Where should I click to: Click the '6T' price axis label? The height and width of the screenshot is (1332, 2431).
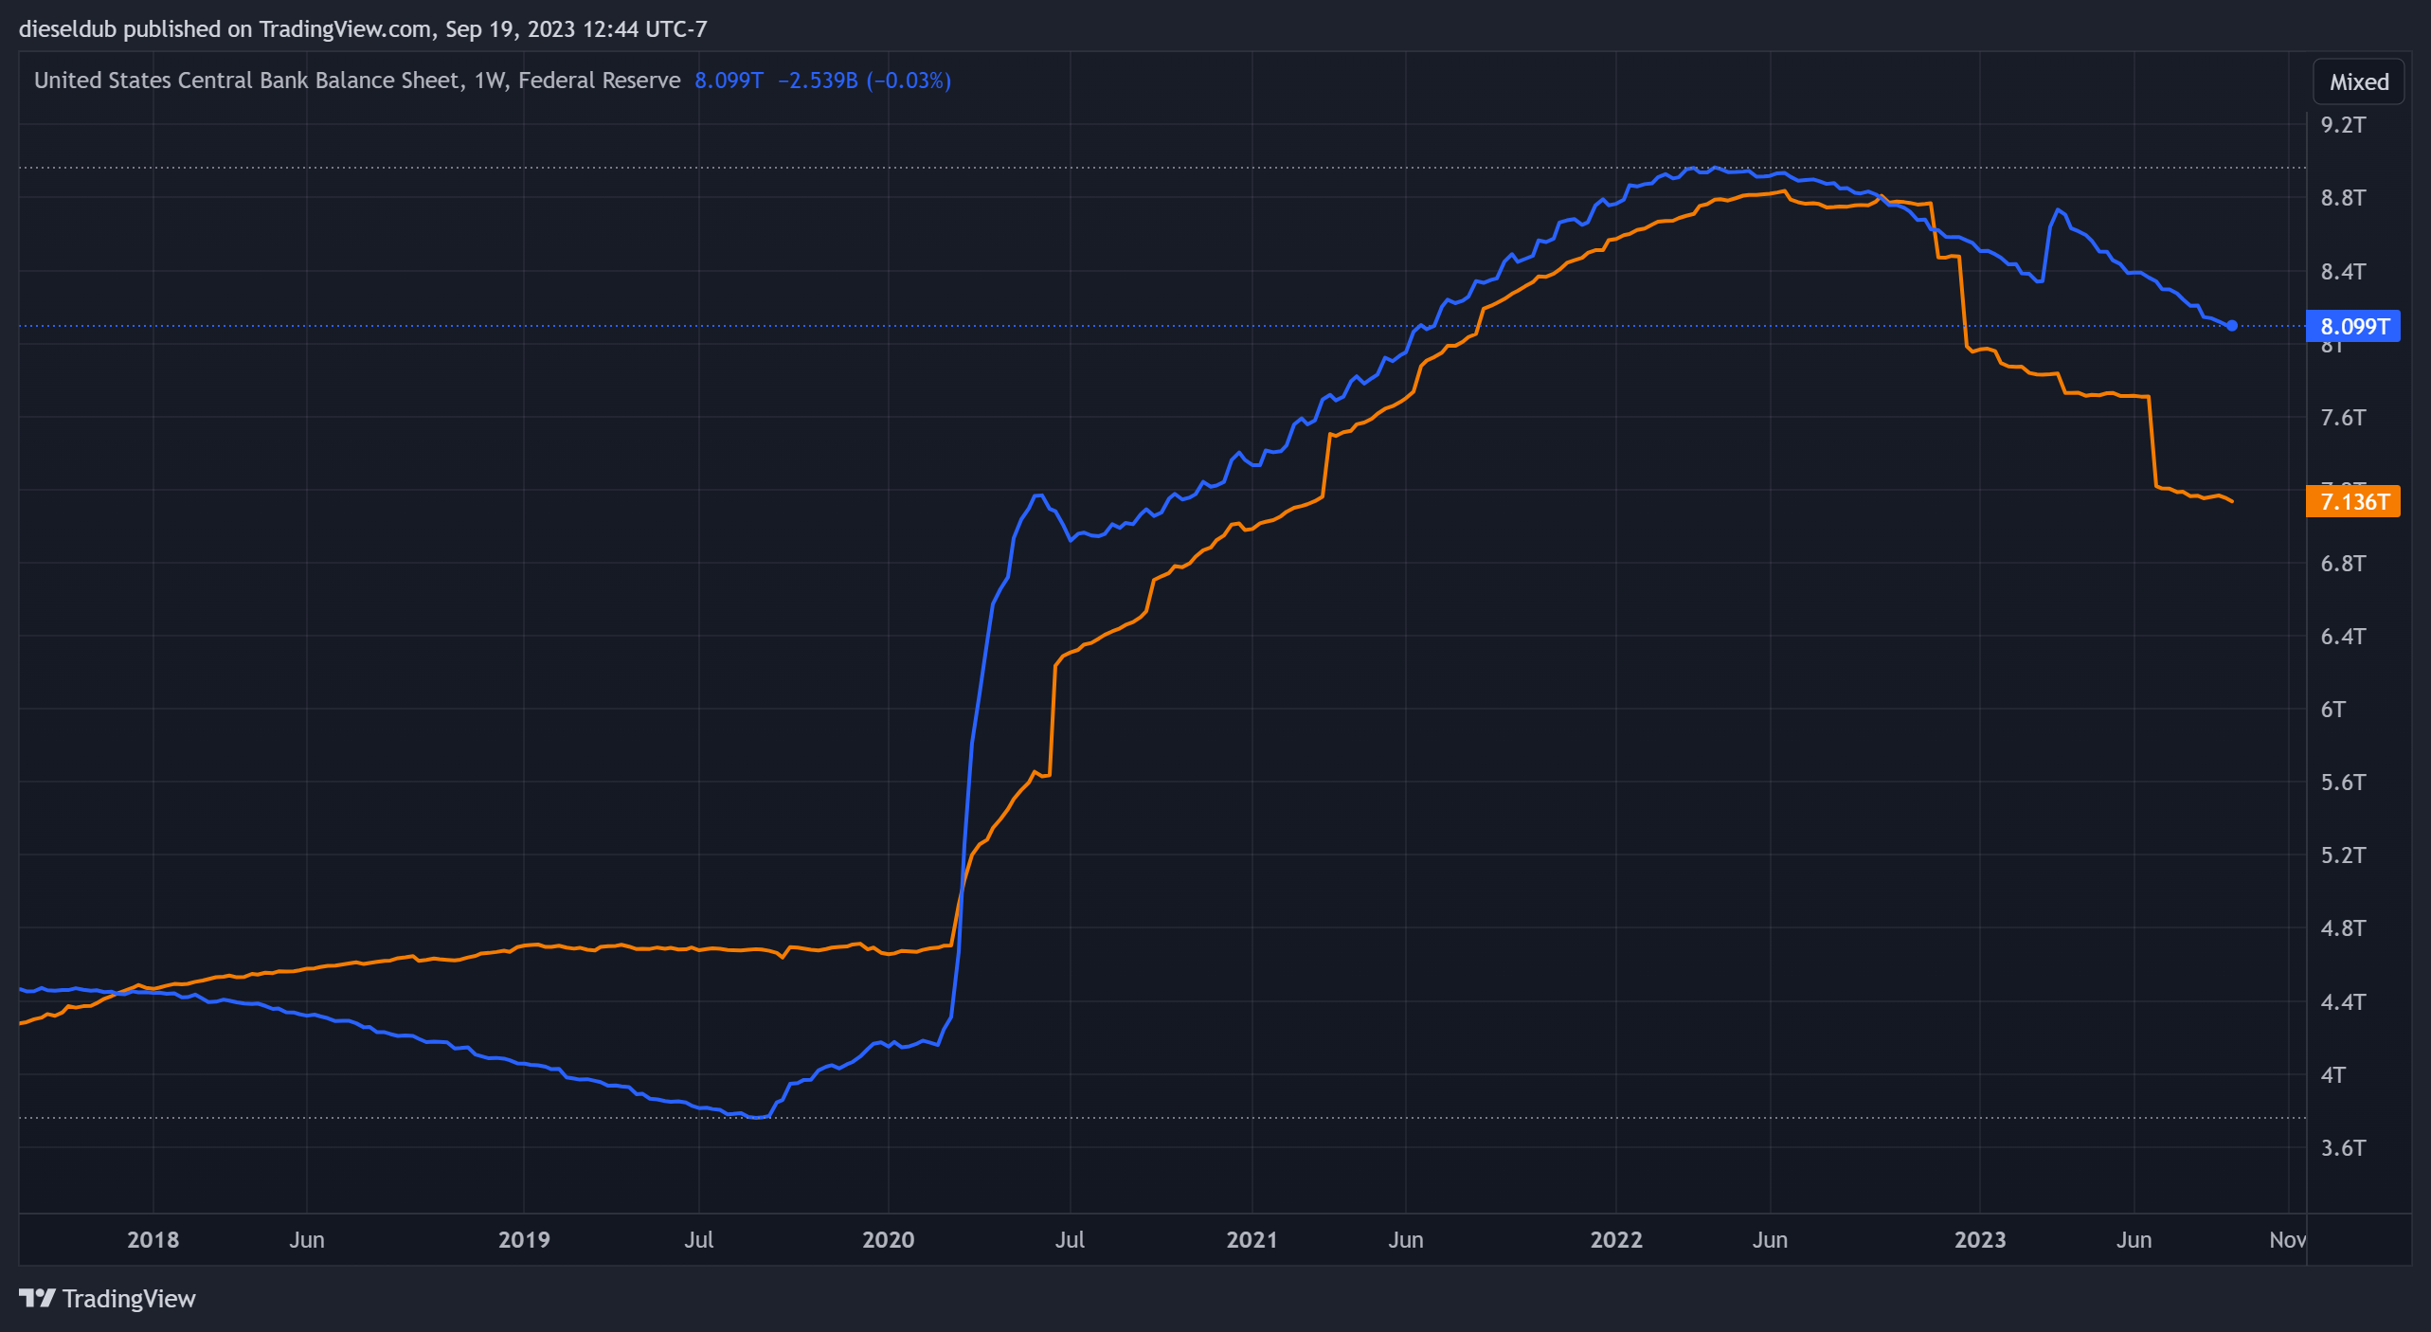coord(2332,709)
